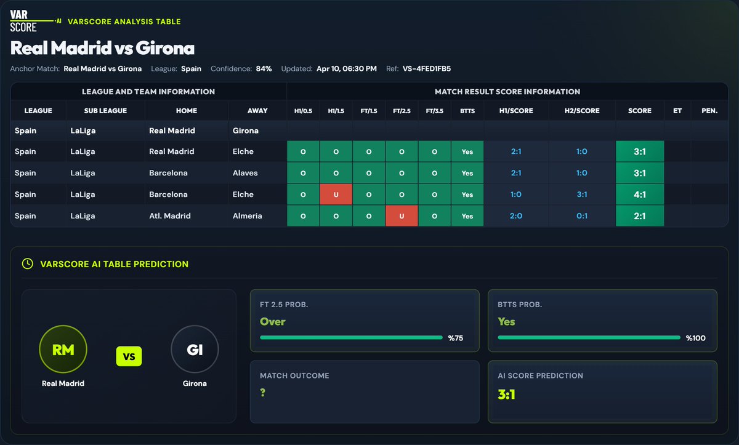Click the FT 2.5 probability progress bar
Screen dimensions: 739x445
(x=351, y=337)
